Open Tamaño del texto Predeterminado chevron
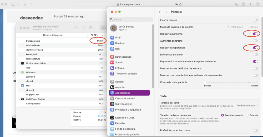263x137 pixels. pos(257,105)
